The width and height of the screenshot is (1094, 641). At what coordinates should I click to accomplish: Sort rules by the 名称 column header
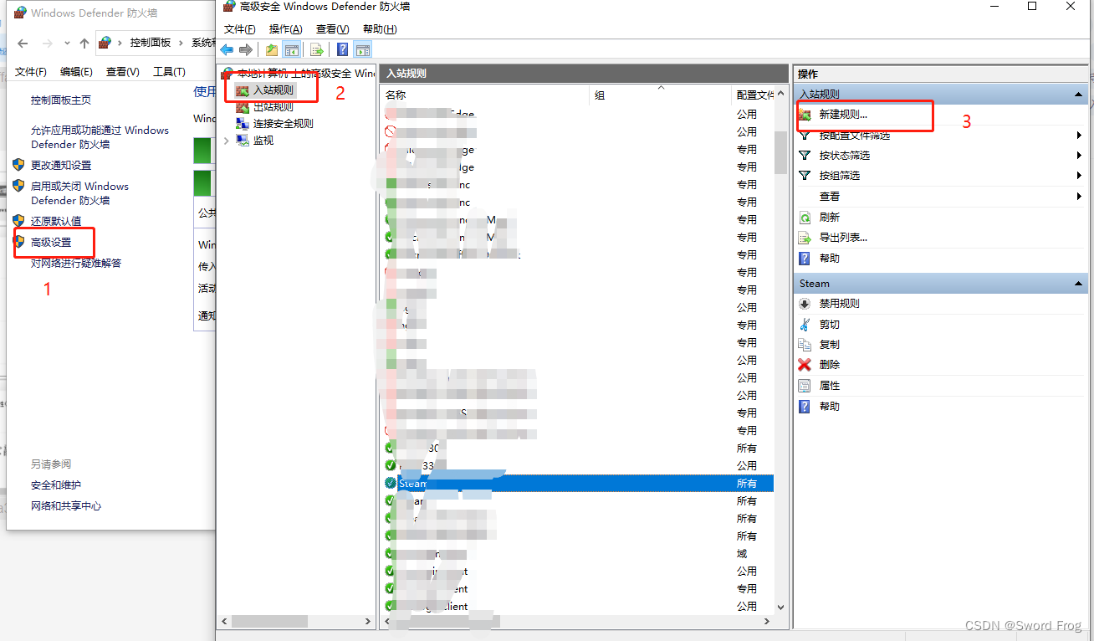484,95
